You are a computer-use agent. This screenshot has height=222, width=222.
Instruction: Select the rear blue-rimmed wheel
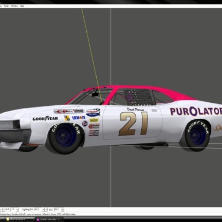pyautogui.click(x=198, y=135)
